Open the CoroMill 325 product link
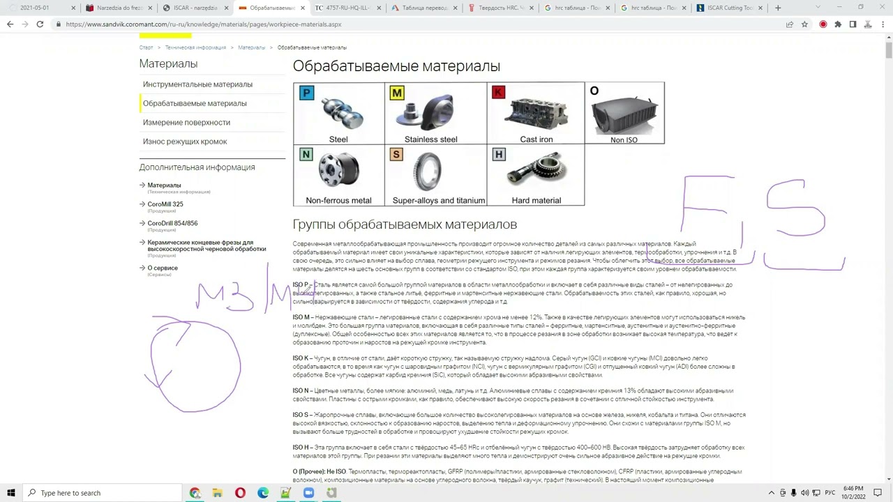893x502 pixels. (165, 204)
